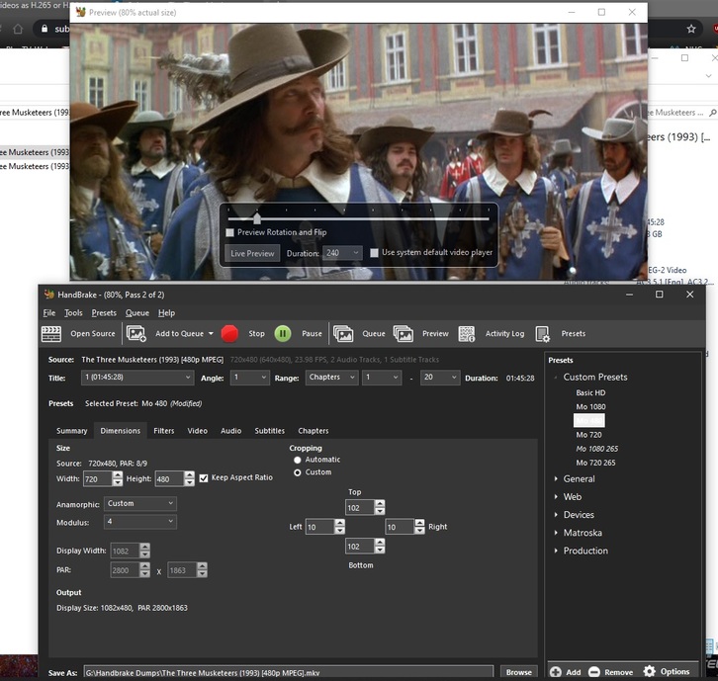Open the Modulus dropdown
Screen dimensions: 718x681
coord(140,522)
